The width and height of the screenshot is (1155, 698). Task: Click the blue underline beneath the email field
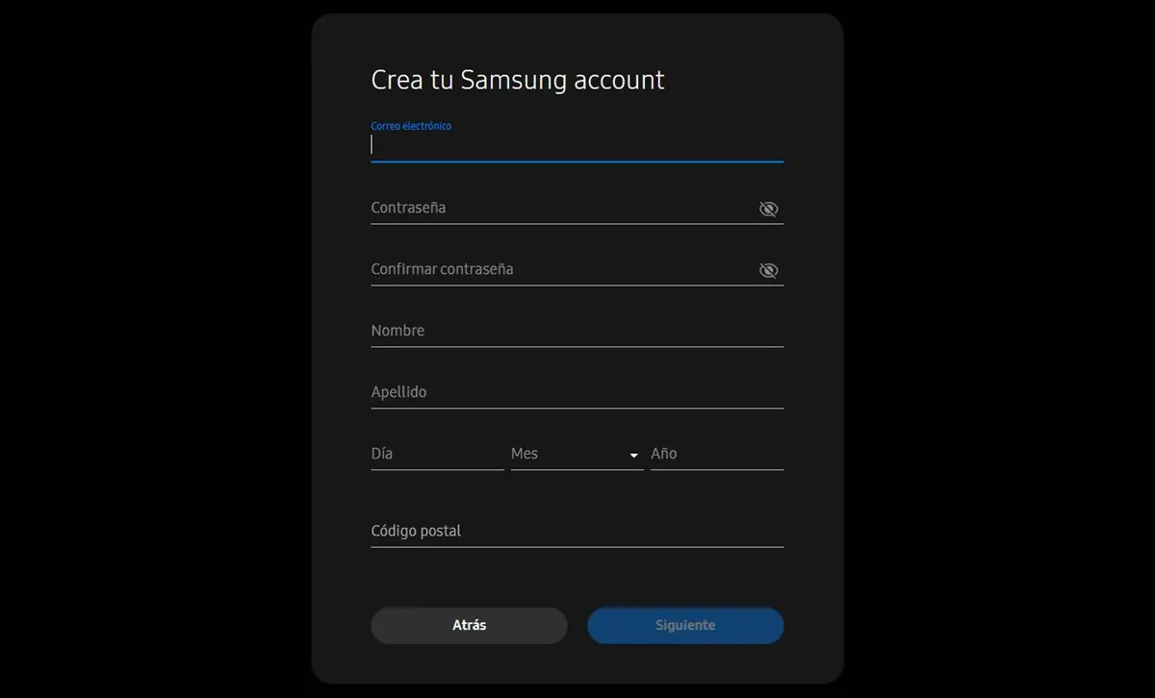(576, 162)
